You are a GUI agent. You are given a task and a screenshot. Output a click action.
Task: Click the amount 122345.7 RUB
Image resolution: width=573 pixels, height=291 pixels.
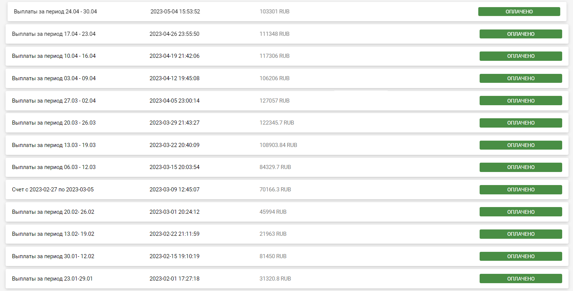(x=277, y=123)
